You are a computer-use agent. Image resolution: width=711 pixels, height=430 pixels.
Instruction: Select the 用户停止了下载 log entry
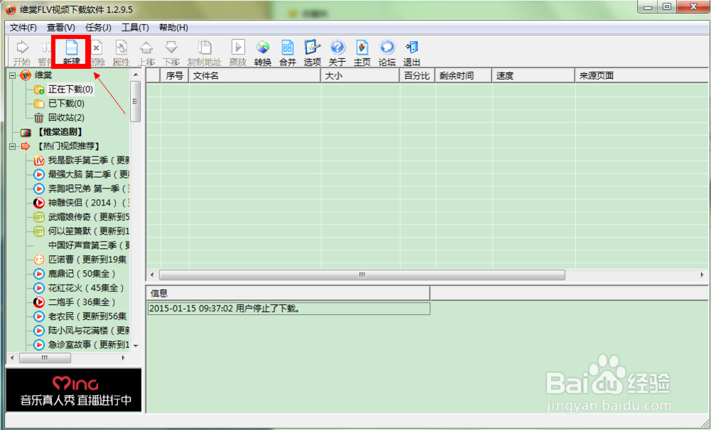[289, 308]
